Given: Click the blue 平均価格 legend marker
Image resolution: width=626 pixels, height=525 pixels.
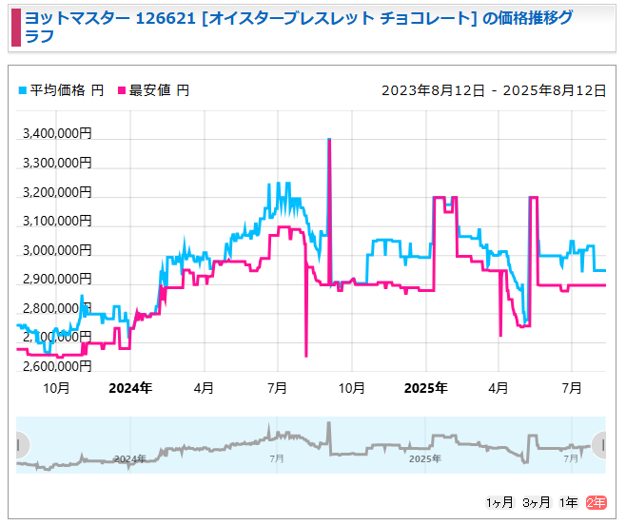Looking at the screenshot, I should coord(23,91).
